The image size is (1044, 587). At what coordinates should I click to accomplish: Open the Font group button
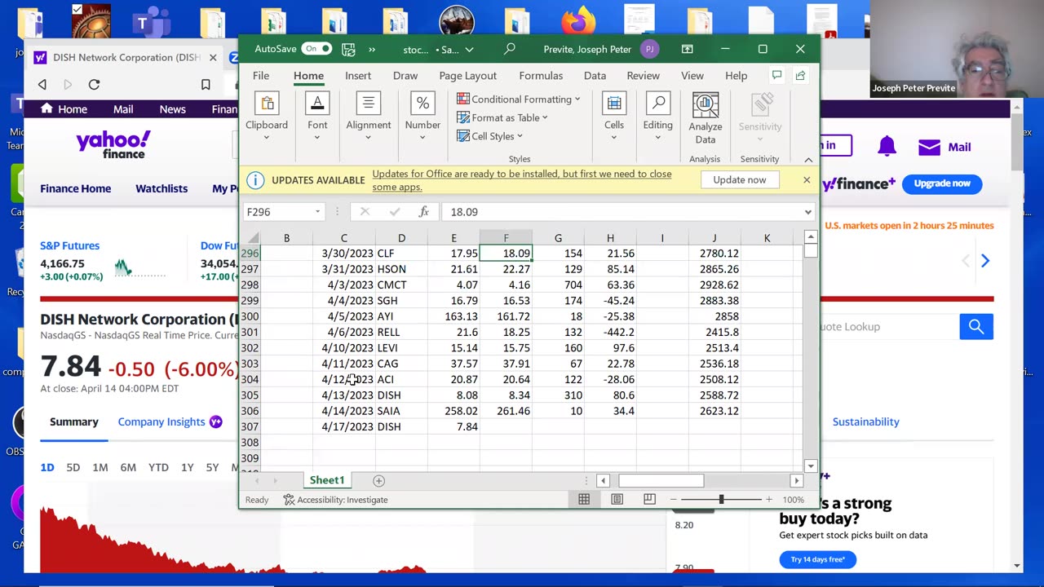[317, 116]
